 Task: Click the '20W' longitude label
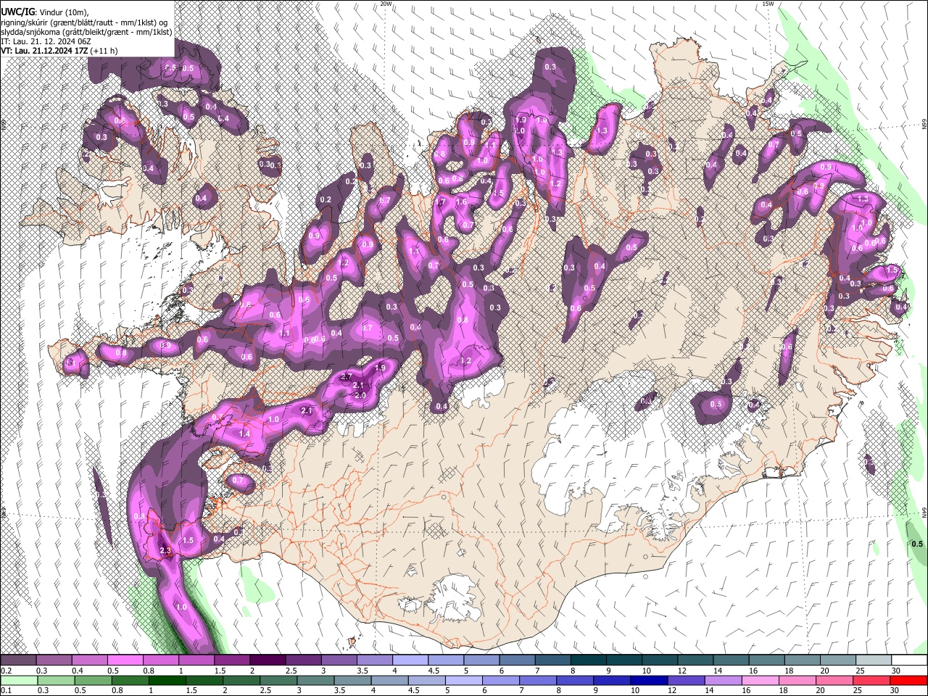point(386,4)
